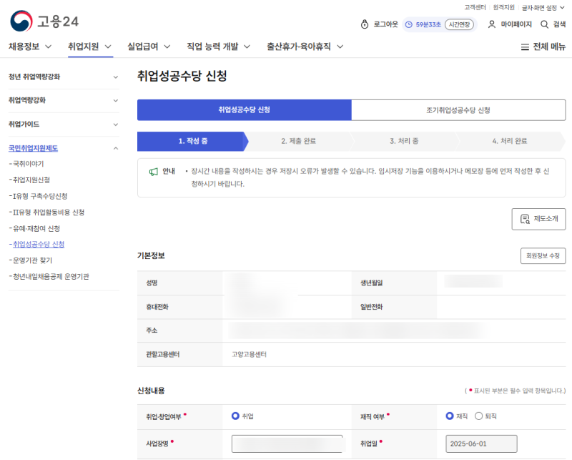Click the 안내 megaphone icon
572x460 pixels.
(x=154, y=172)
